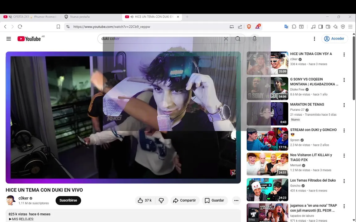Click the Spreen channel name
This screenshot has height=222, width=356.
(x=295, y=140)
